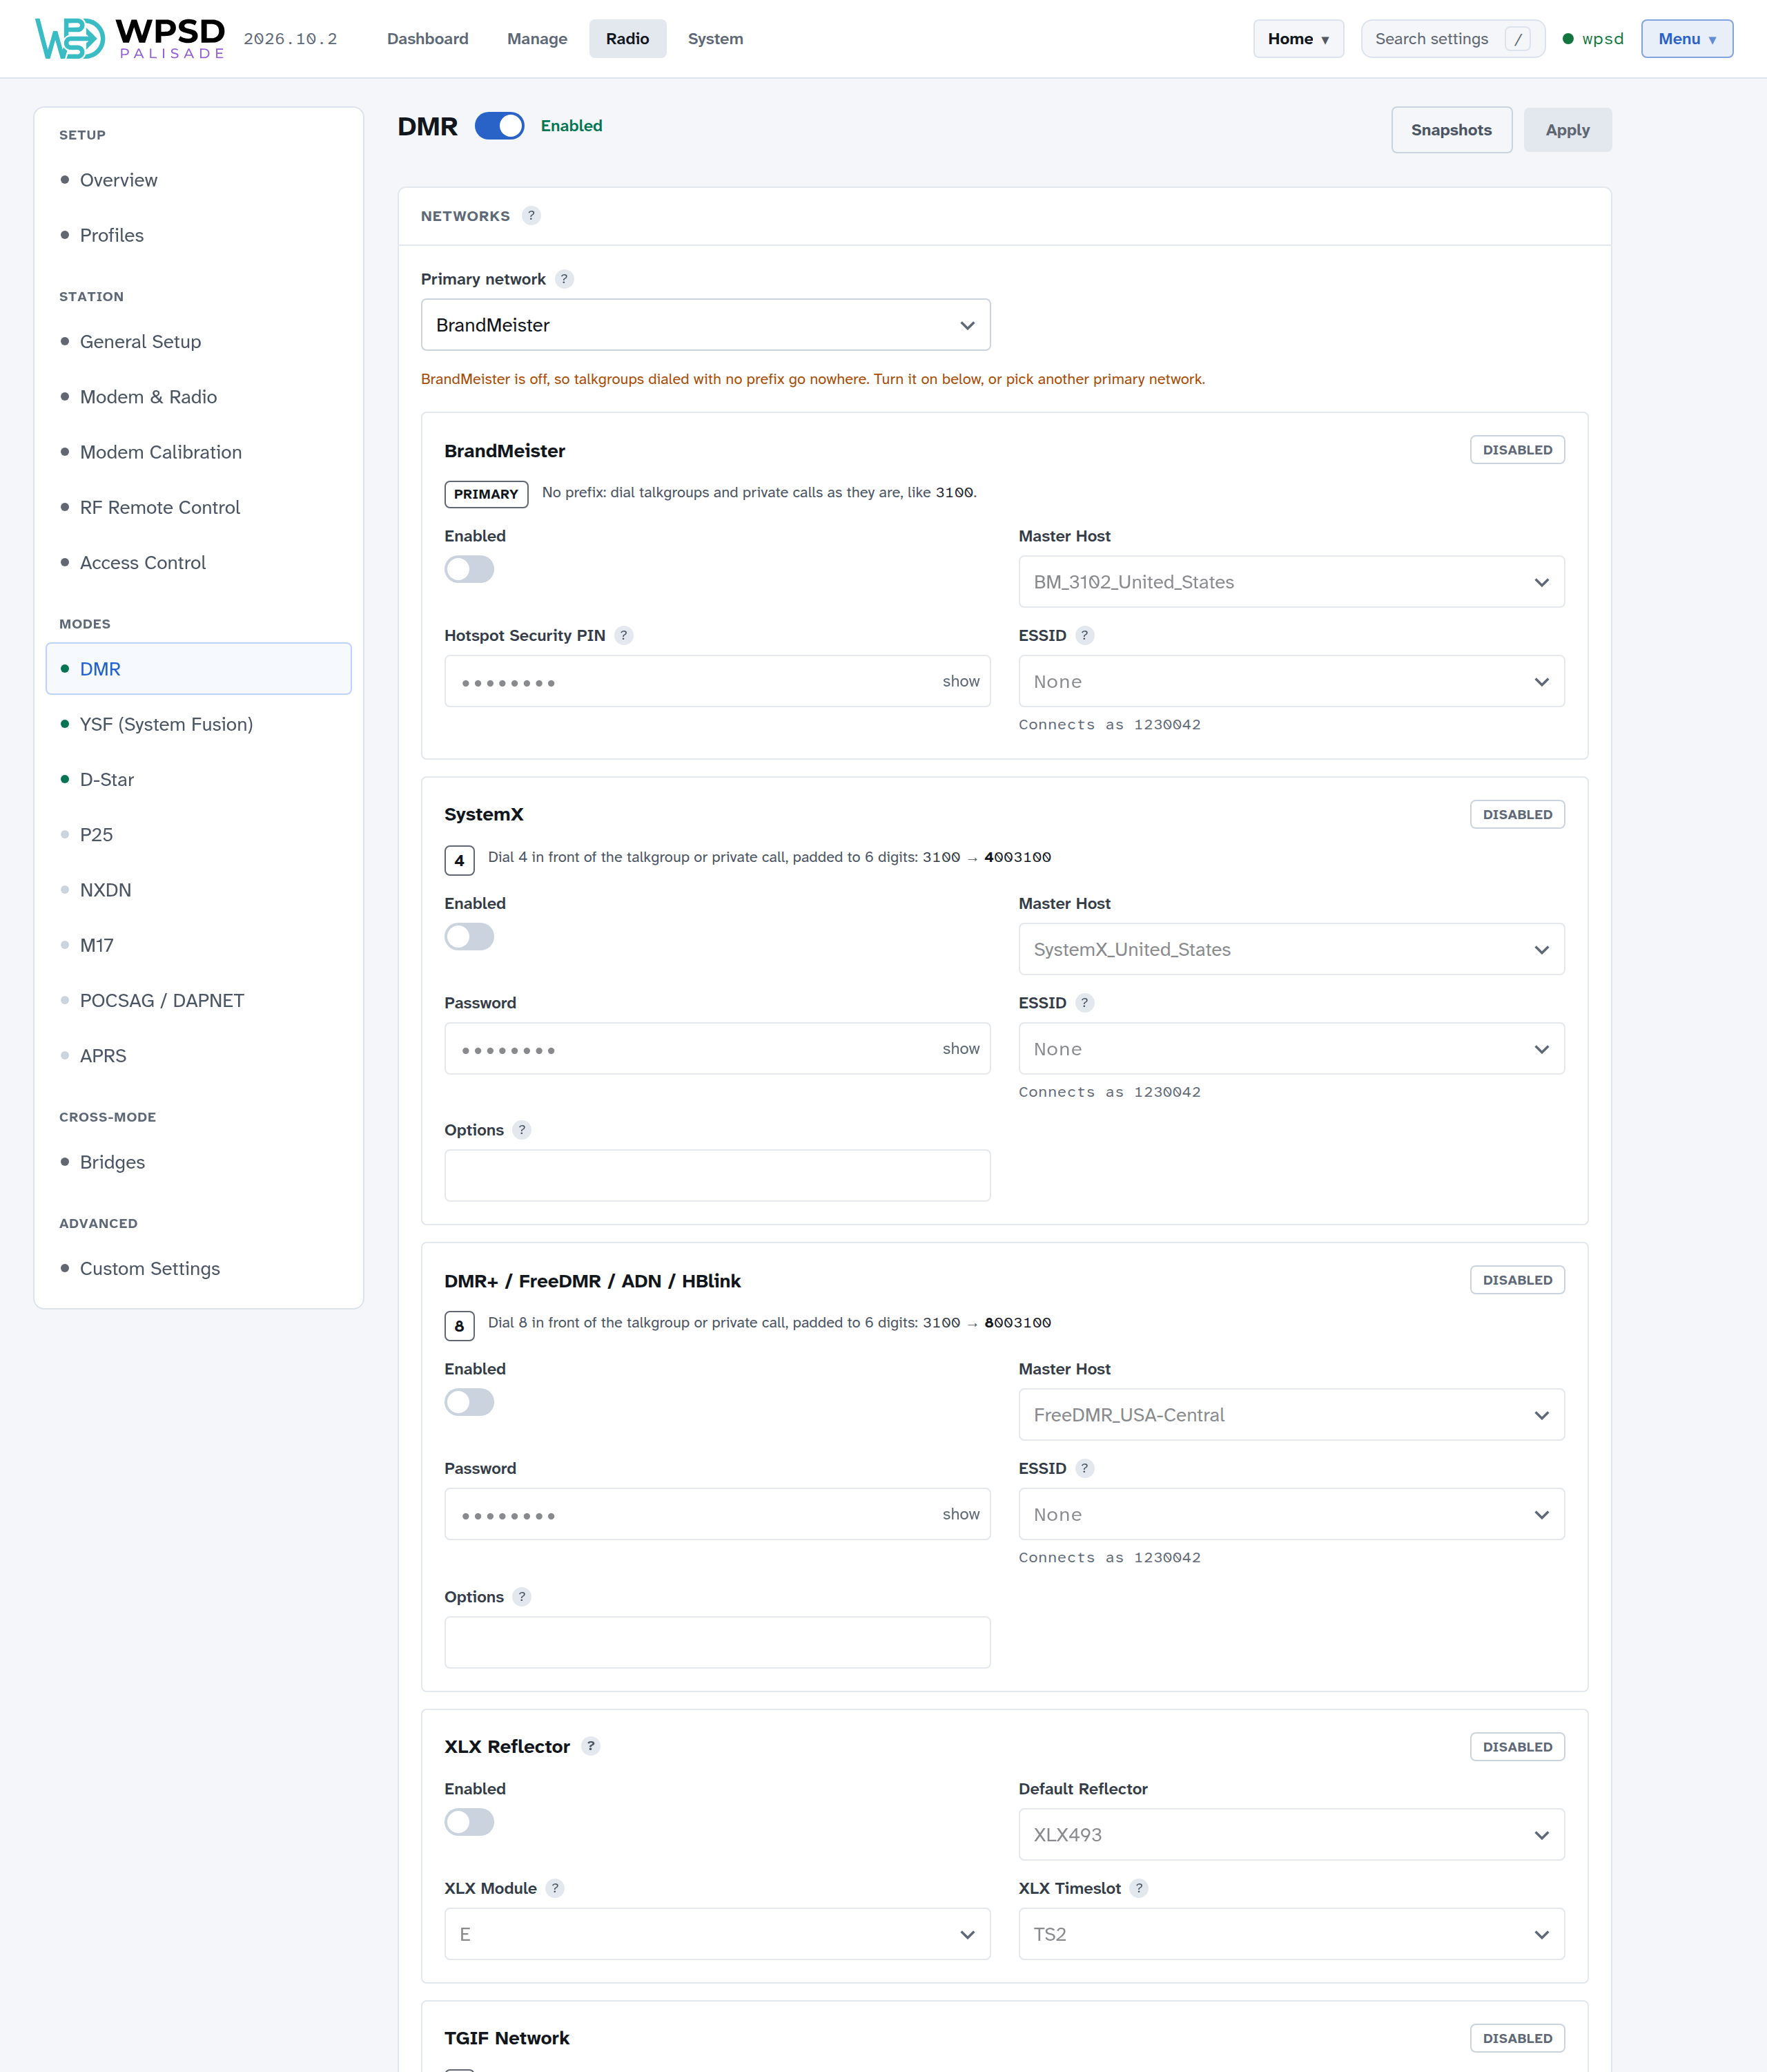1767x2072 pixels.
Task: Enable the DMR+ / FreeDMR network toggle
Action: (470, 1402)
